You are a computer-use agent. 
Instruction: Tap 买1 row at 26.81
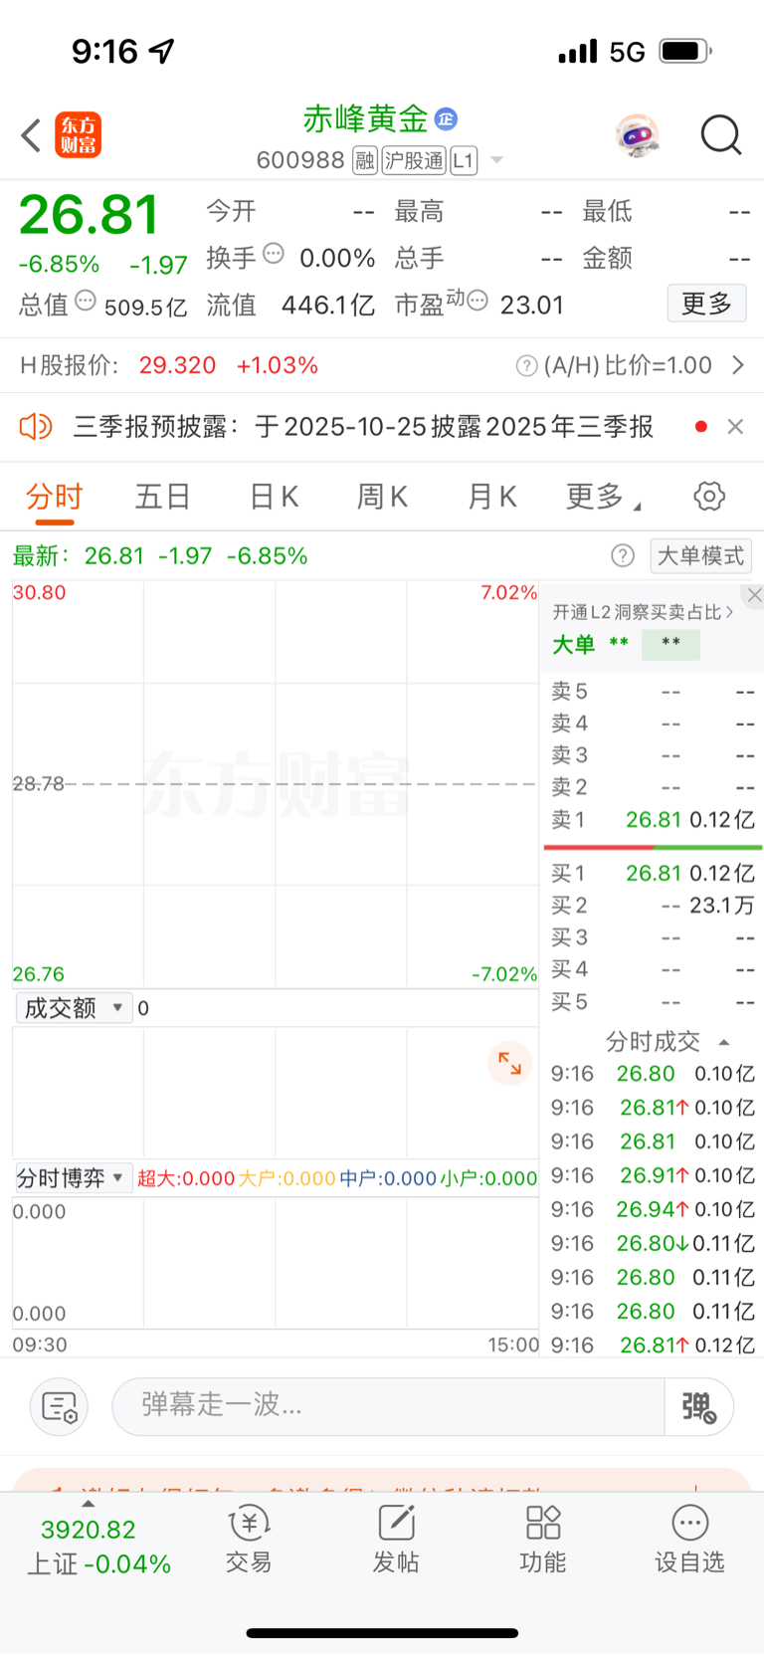653,873
